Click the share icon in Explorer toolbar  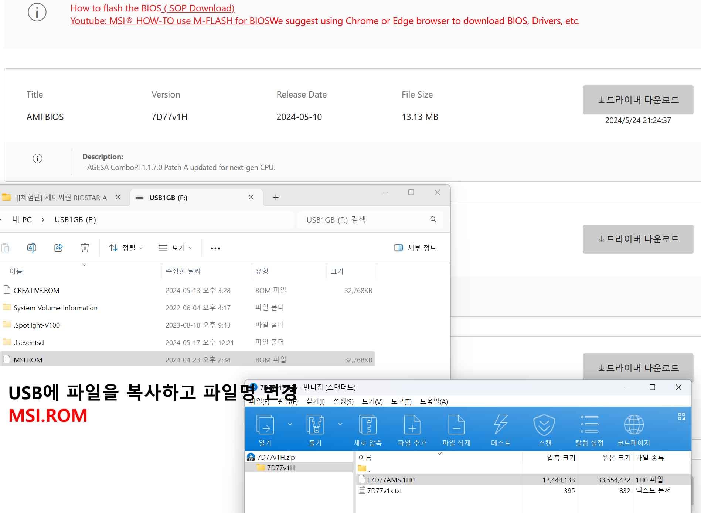click(x=58, y=248)
